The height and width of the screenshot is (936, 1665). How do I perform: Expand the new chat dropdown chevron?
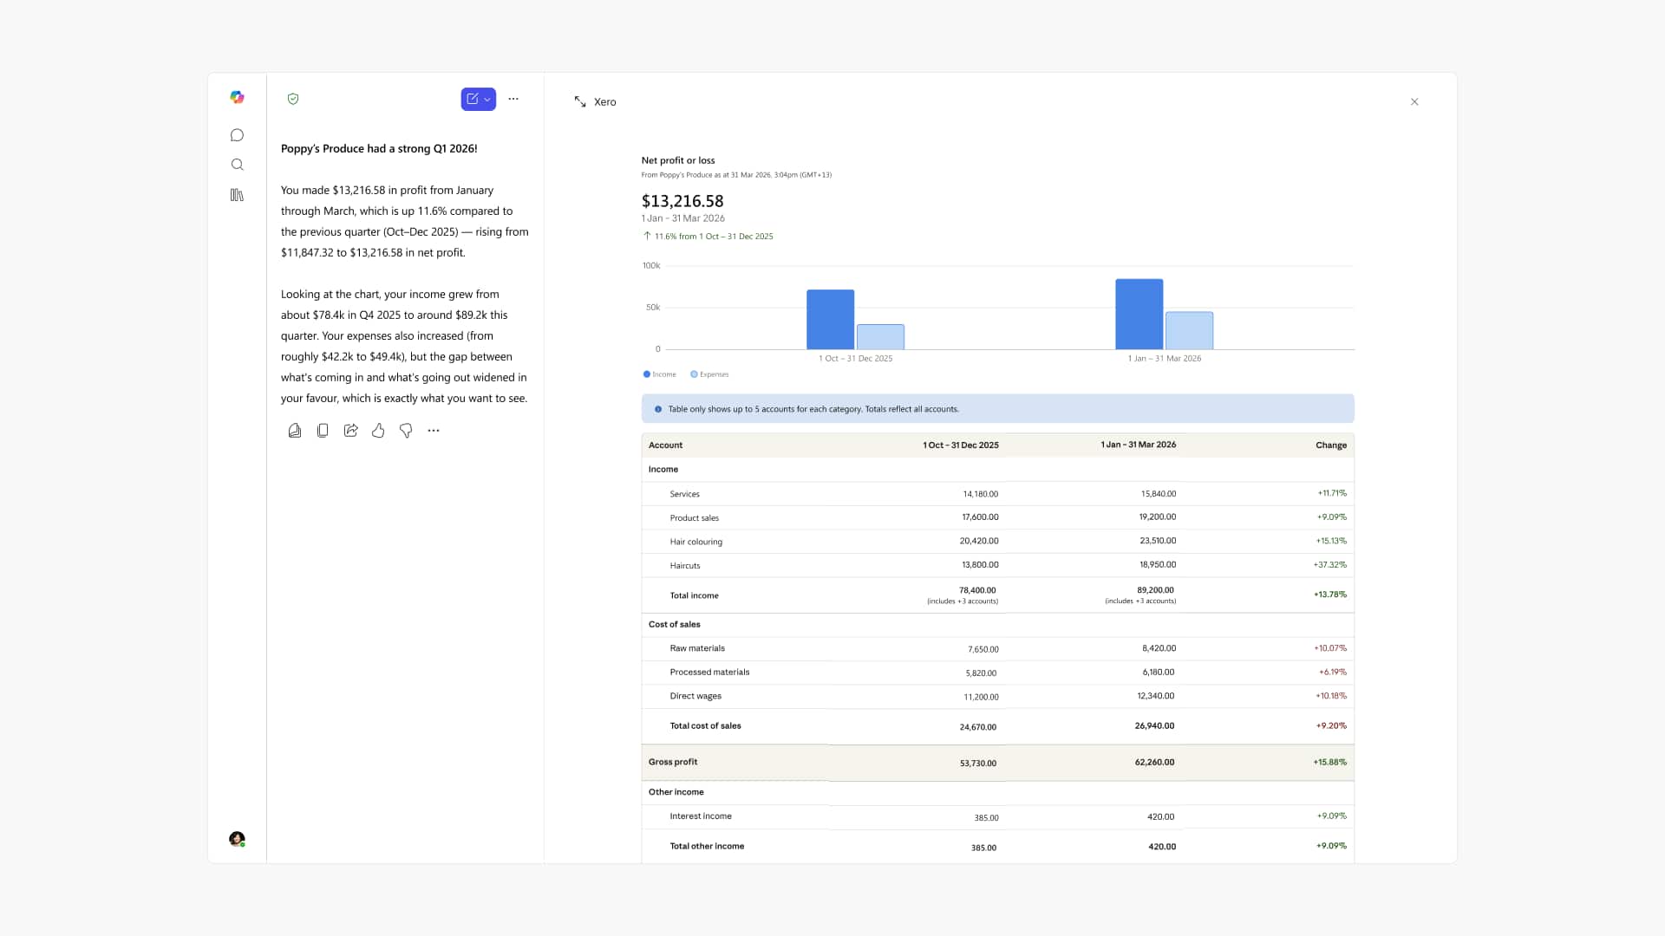tap(487, 100)
